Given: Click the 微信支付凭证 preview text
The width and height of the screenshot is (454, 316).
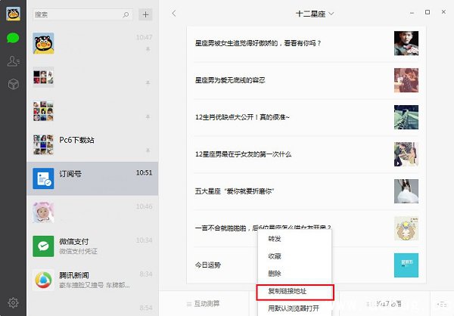Looking at the screenshot, I should coord(78,251).
